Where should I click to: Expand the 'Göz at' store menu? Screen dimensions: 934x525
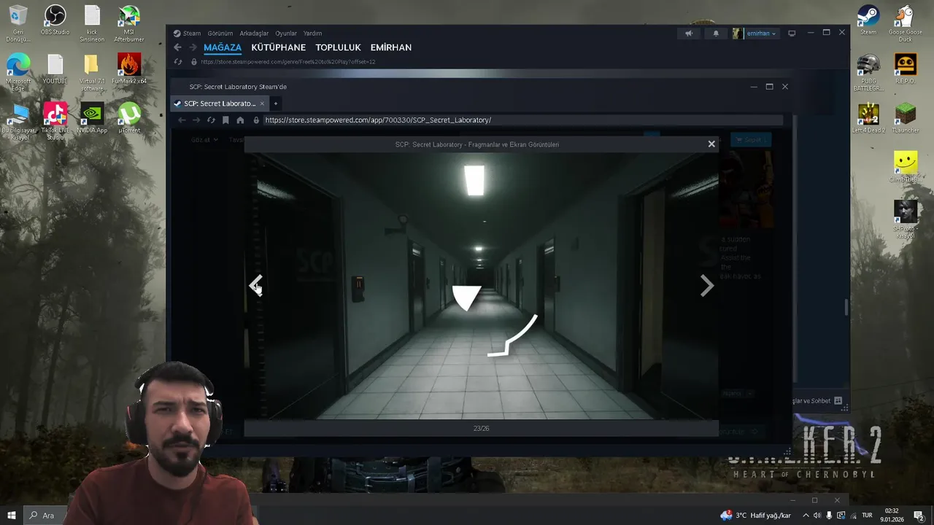pyautogui.click(x=204, y=139)
